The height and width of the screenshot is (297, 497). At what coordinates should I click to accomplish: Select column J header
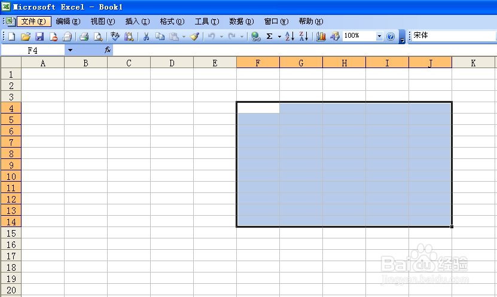click(x=430, y=63)
